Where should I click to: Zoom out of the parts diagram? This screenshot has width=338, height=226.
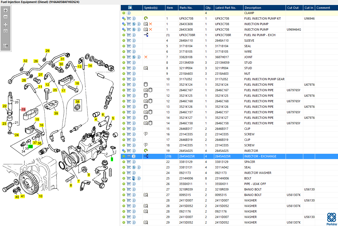coord(5,17)
